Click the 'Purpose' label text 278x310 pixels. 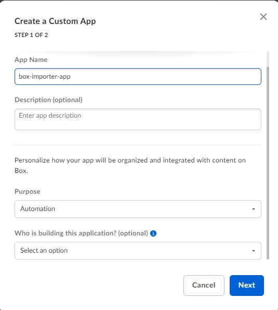(28, 191)
